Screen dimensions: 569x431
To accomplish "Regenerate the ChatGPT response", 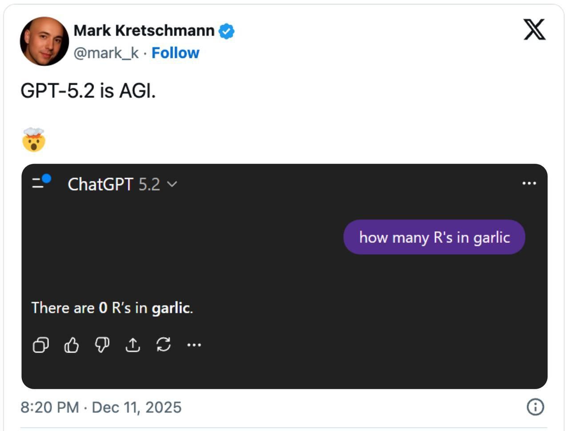I will coord(164,345).
